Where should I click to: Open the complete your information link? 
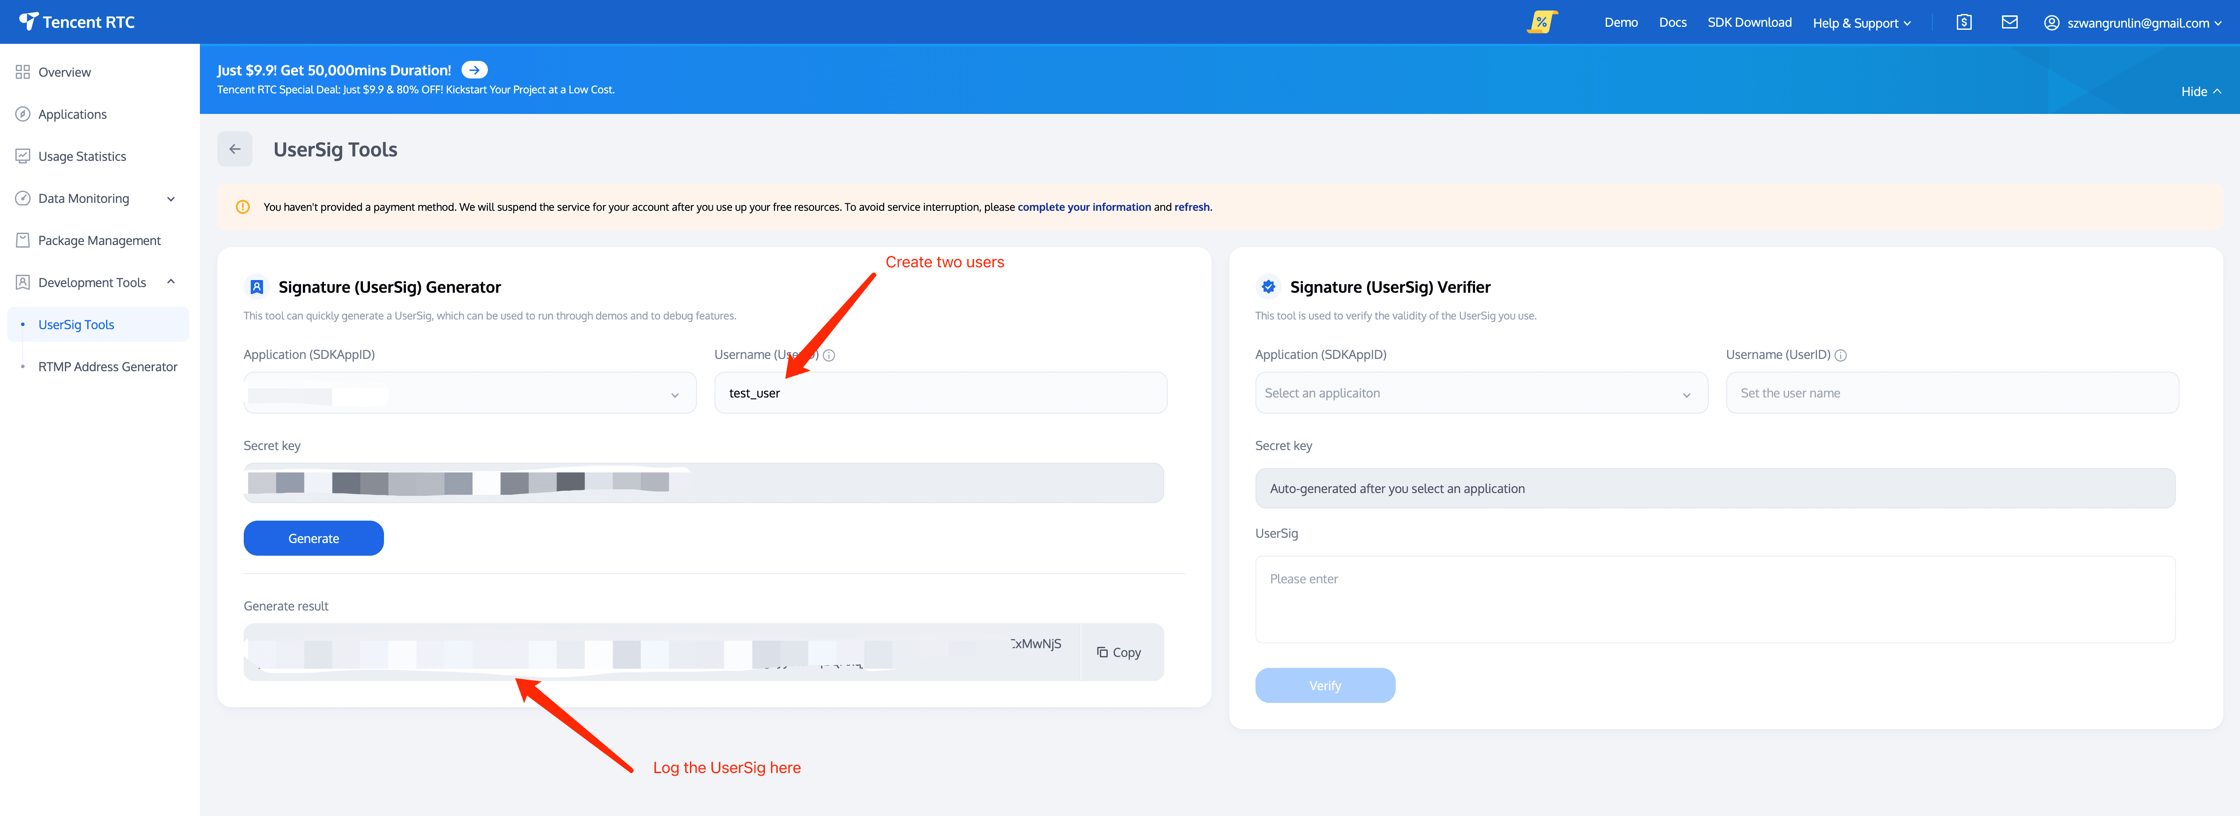point(1084,207)
